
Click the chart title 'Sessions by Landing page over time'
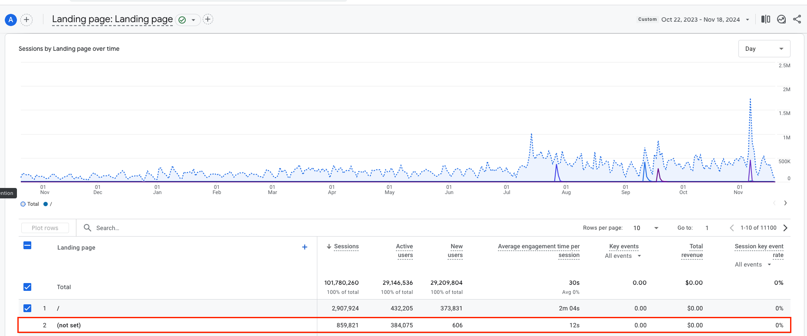69,49
